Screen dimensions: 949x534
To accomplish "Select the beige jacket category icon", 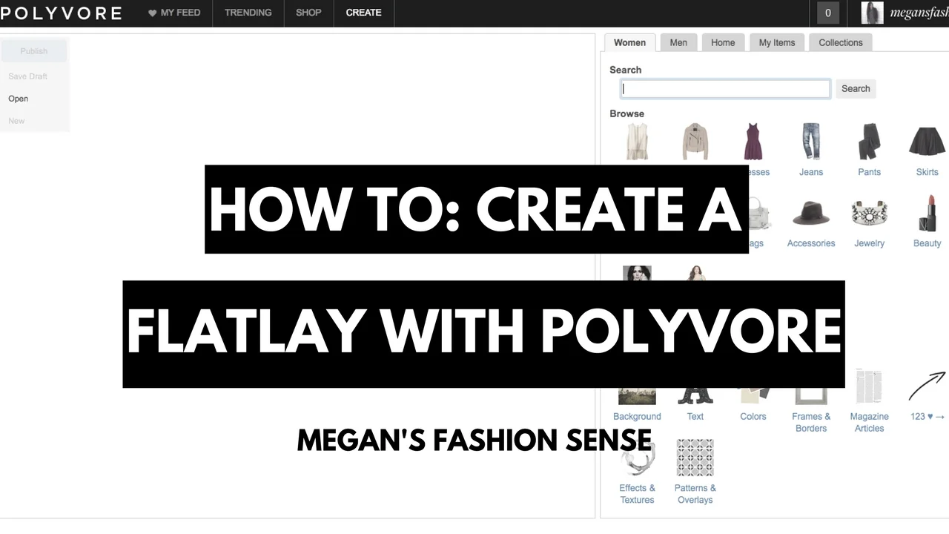I will (695, 142).
